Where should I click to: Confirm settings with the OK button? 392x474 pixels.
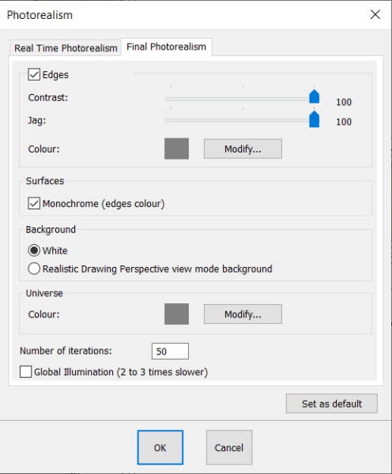point(160,447)
